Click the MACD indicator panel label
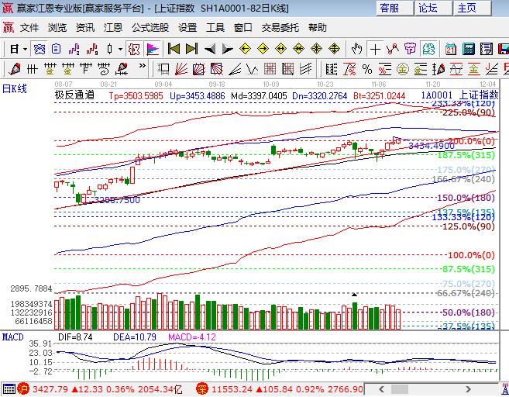 coord(12,337)
